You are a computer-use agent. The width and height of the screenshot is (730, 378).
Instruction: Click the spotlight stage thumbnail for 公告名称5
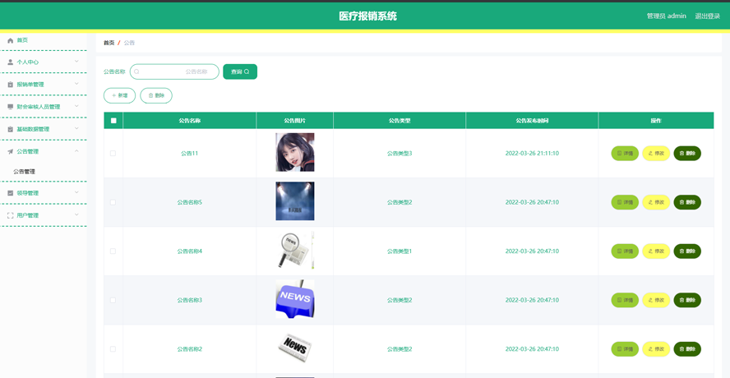pos(294,201)
